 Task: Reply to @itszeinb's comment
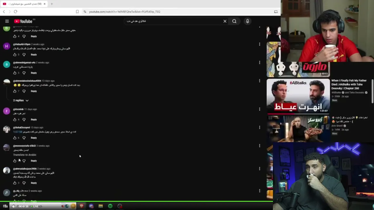[34, 120]
